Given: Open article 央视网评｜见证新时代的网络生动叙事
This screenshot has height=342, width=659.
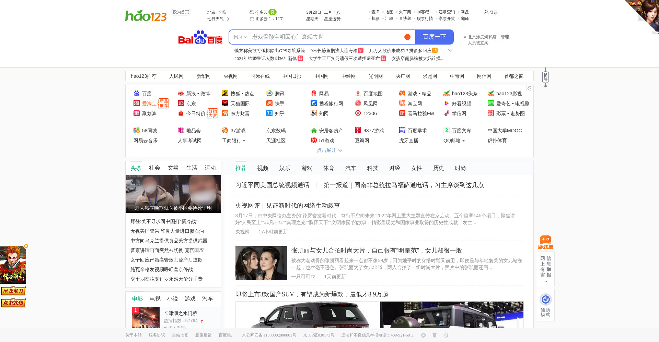Looking at the screenshot, I should pos(288,206).
